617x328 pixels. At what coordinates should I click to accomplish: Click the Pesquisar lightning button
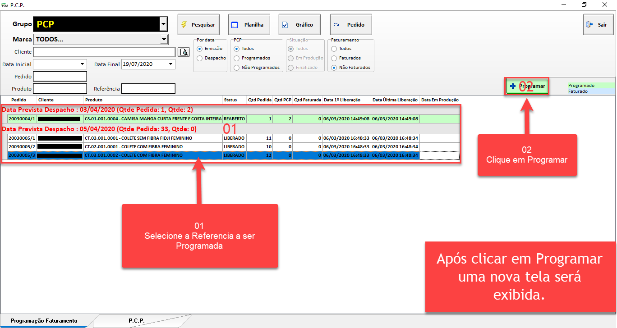[x=198, y=25]
